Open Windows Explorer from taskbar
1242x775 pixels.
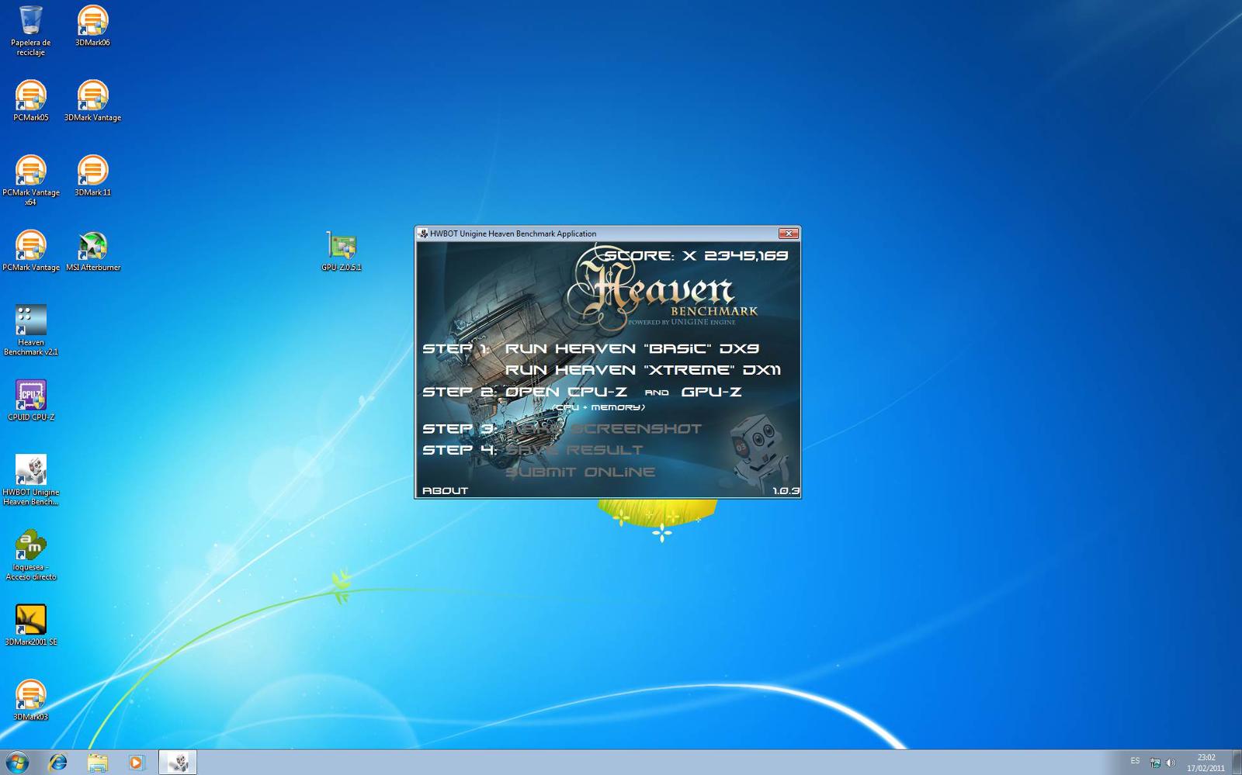(97, 762)
